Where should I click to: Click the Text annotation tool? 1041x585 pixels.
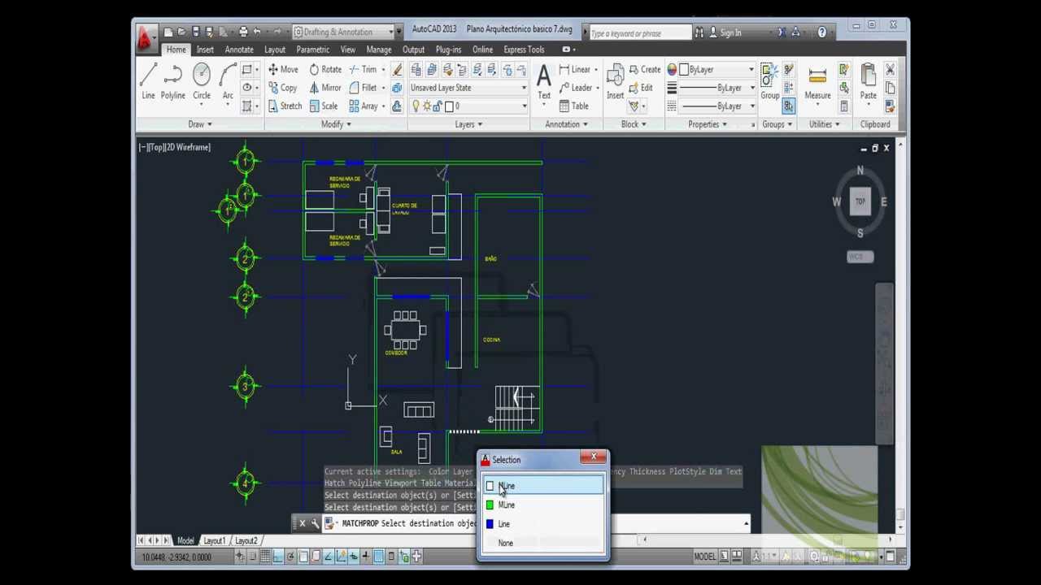coord(544,82)
